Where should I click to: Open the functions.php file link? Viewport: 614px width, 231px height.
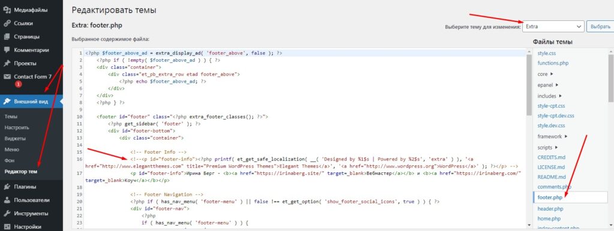click(553, 63)
